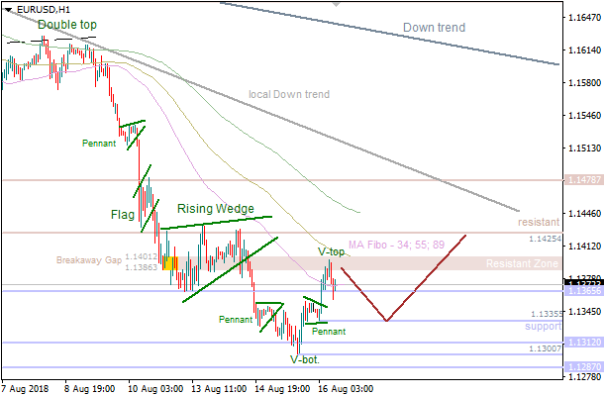Select the yellow Breakaway Gap rectangle
This screenshot has width=604, height=396.
tap(169, 264)
